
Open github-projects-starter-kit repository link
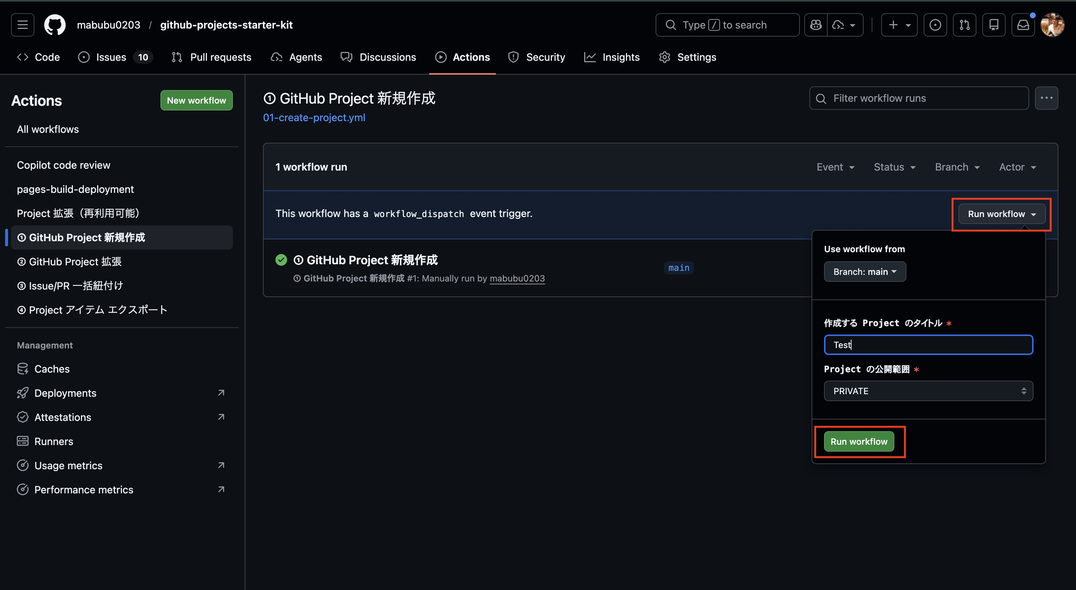[x=226, y=25]
